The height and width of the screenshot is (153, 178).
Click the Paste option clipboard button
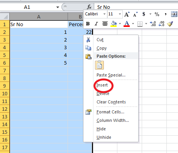pos(99,65)
